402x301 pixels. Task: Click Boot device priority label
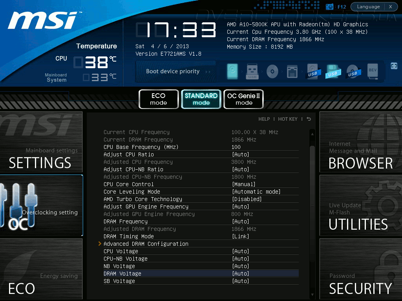pyautogui.click(x=173, y=71)
